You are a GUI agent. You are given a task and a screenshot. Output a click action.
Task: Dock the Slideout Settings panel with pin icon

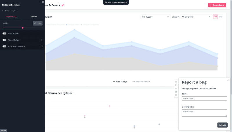(40, 2)
